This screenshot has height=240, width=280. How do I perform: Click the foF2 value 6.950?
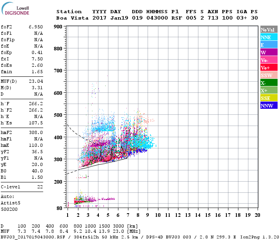point(36,27)
